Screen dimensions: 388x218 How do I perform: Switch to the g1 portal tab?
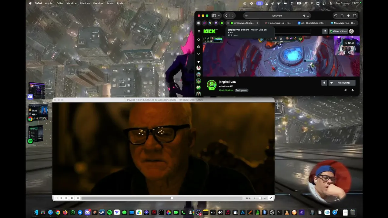point(310,23)
